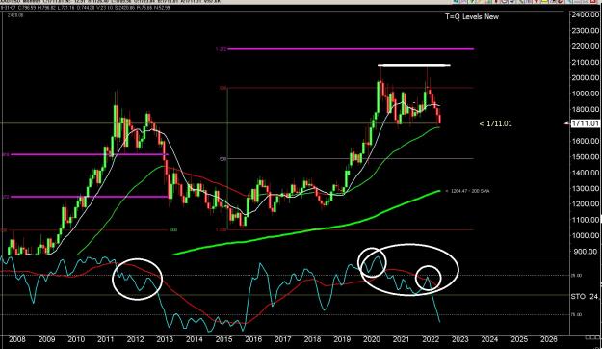Select the long magenta Fibonacci line near 2200
602x349 pixels.
[x=351, y=49]
